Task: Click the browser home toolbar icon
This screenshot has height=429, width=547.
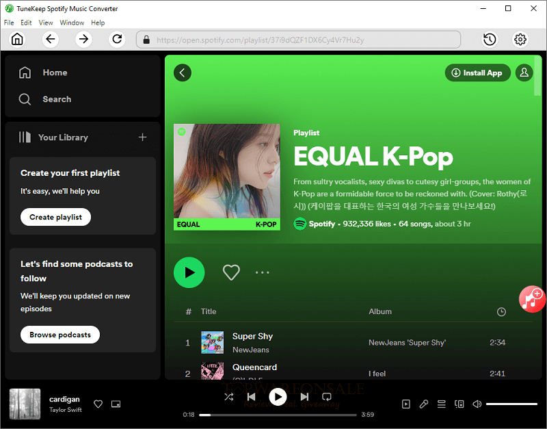Action: [x=17, y=39]
